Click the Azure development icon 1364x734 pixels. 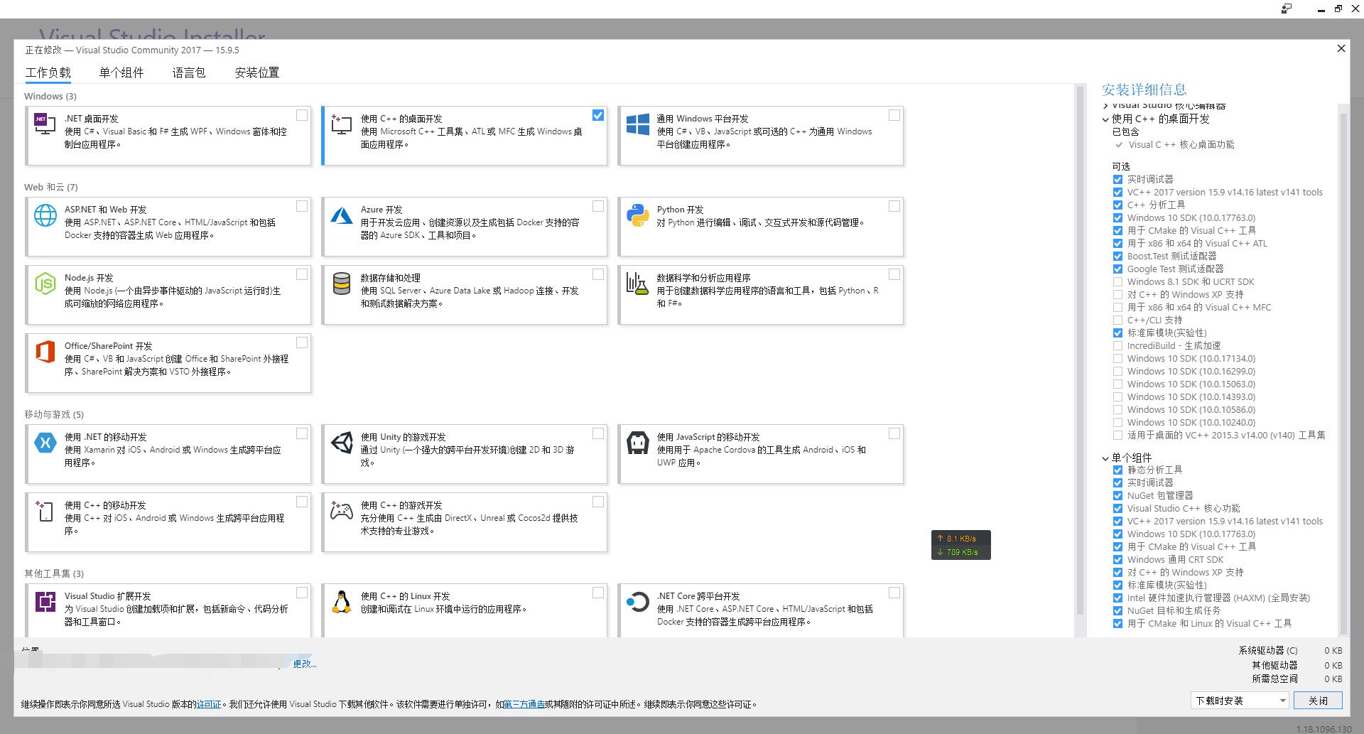(x=341, y=215)
